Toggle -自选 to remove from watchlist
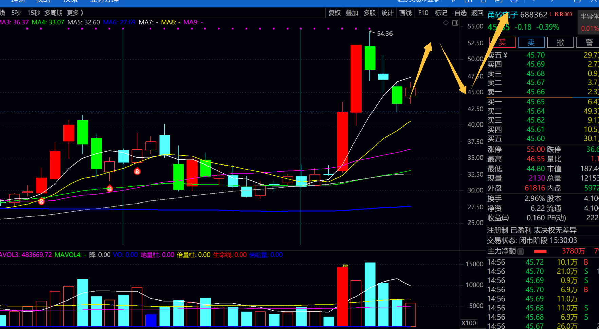The height and width of the screenshot is (329, 599). [459, 13]
